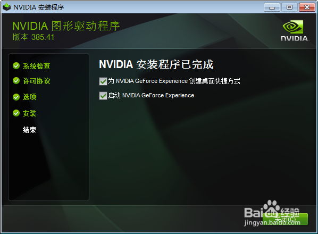Click the green checkmark beside 系统检查
The height and width of the screenshot is (234, 318).
(x=16, y=66)
